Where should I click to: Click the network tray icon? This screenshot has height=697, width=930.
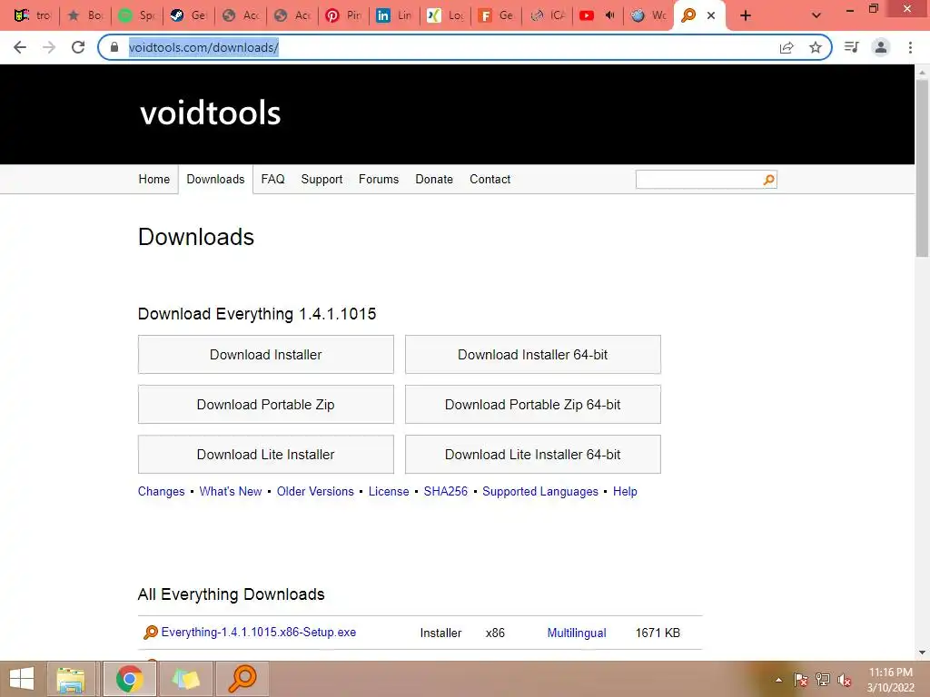823,680
